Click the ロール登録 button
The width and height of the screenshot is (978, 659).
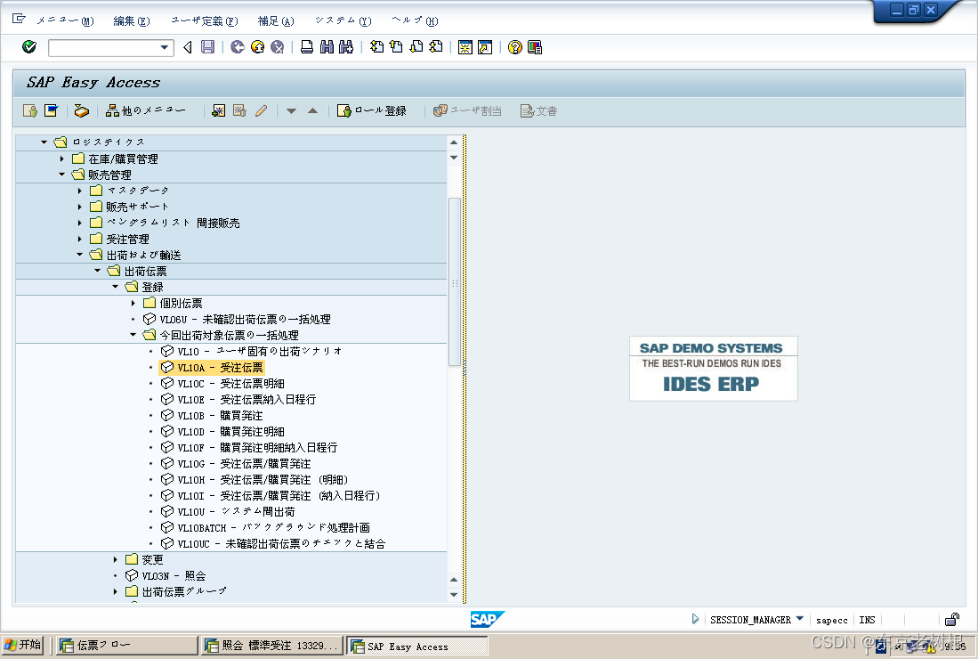[x=372, y=111]
